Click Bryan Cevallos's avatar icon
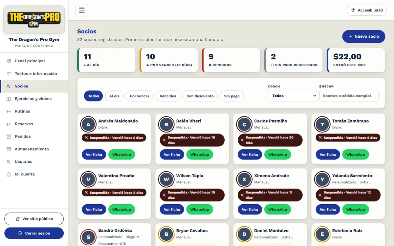 coord(166,234)
